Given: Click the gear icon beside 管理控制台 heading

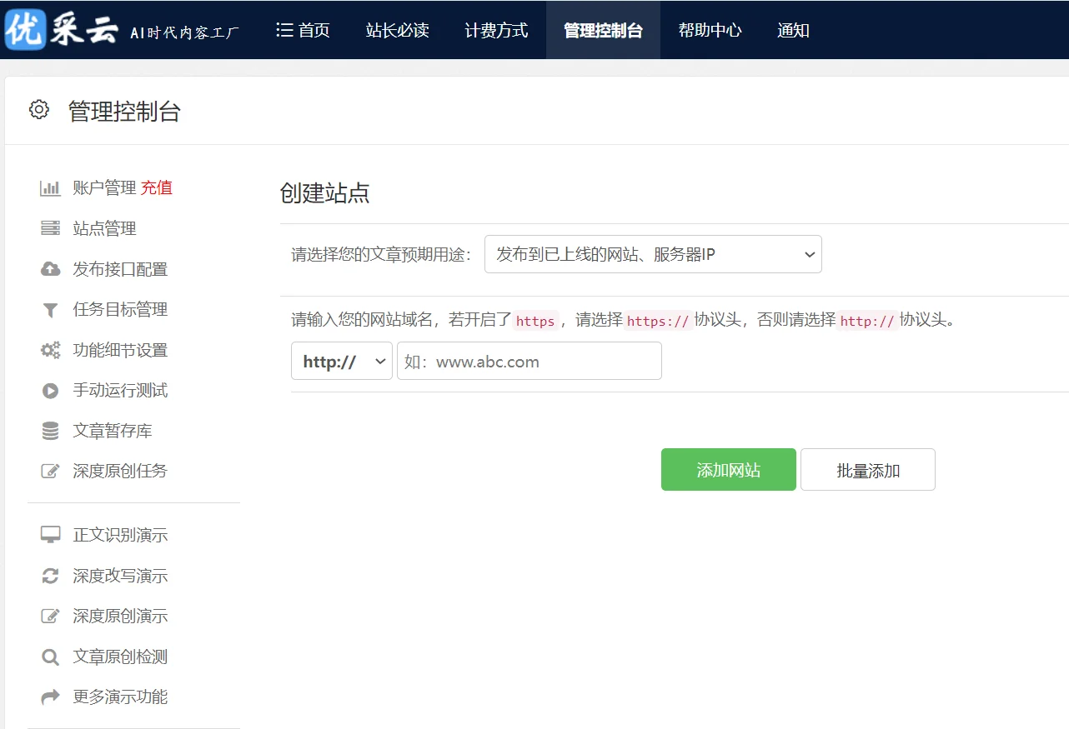Looking at the screenshot, I should 38,108.
